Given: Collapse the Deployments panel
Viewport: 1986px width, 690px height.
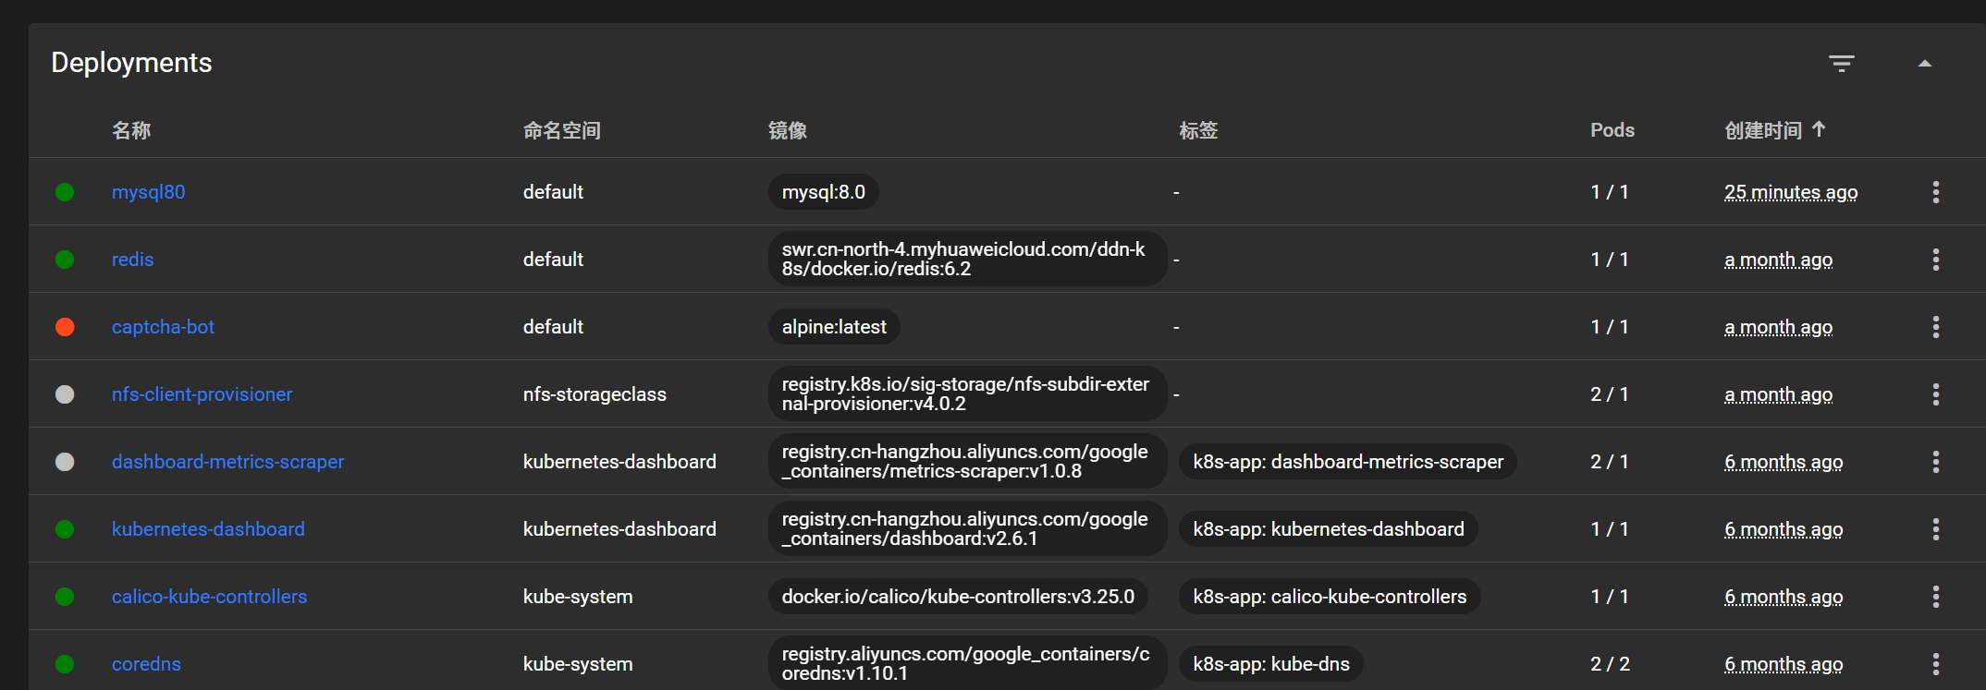Looking at the screenshot, I should click(1924, 64).
